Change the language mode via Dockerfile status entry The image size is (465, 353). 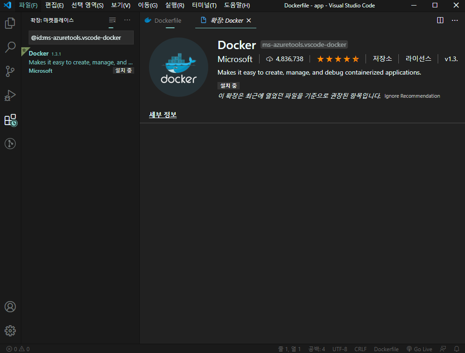386,349
